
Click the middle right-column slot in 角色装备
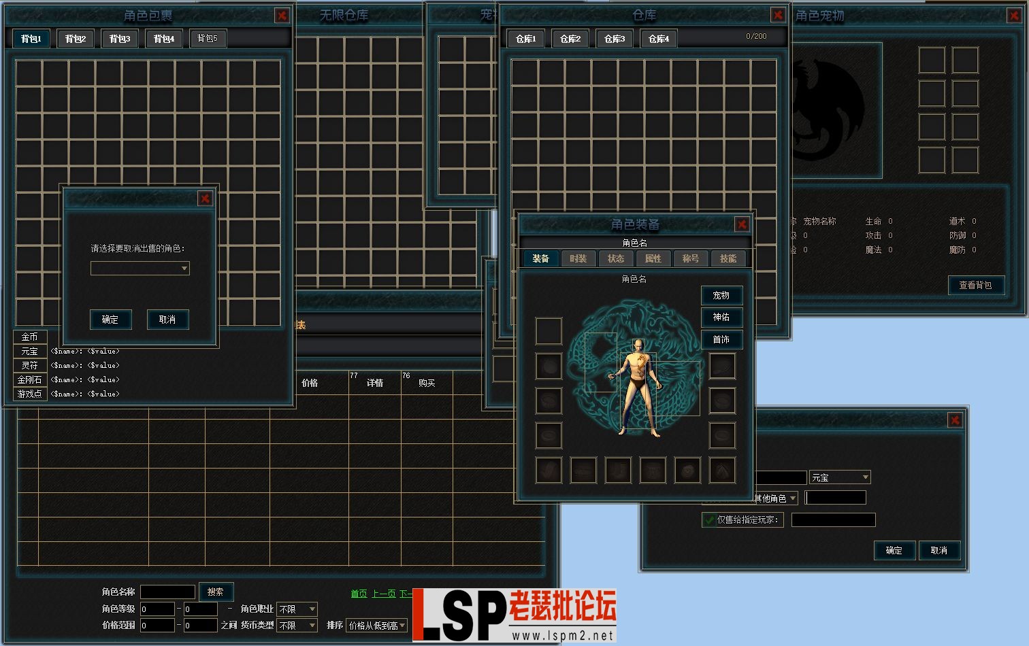722,401
